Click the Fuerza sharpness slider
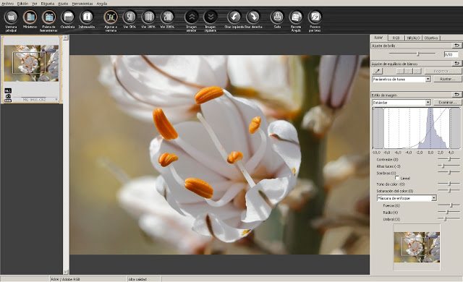Screen dimensions: 463x282 pos(449,205)
